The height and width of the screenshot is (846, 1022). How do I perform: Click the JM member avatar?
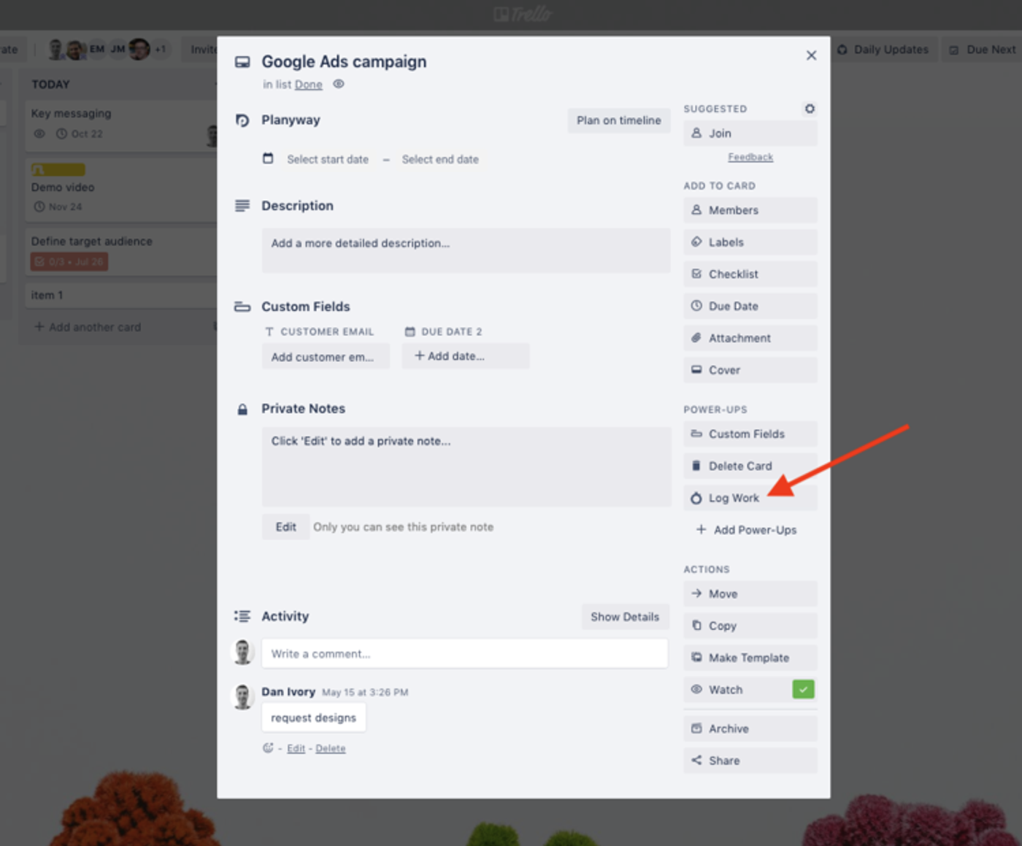(118, 50)
